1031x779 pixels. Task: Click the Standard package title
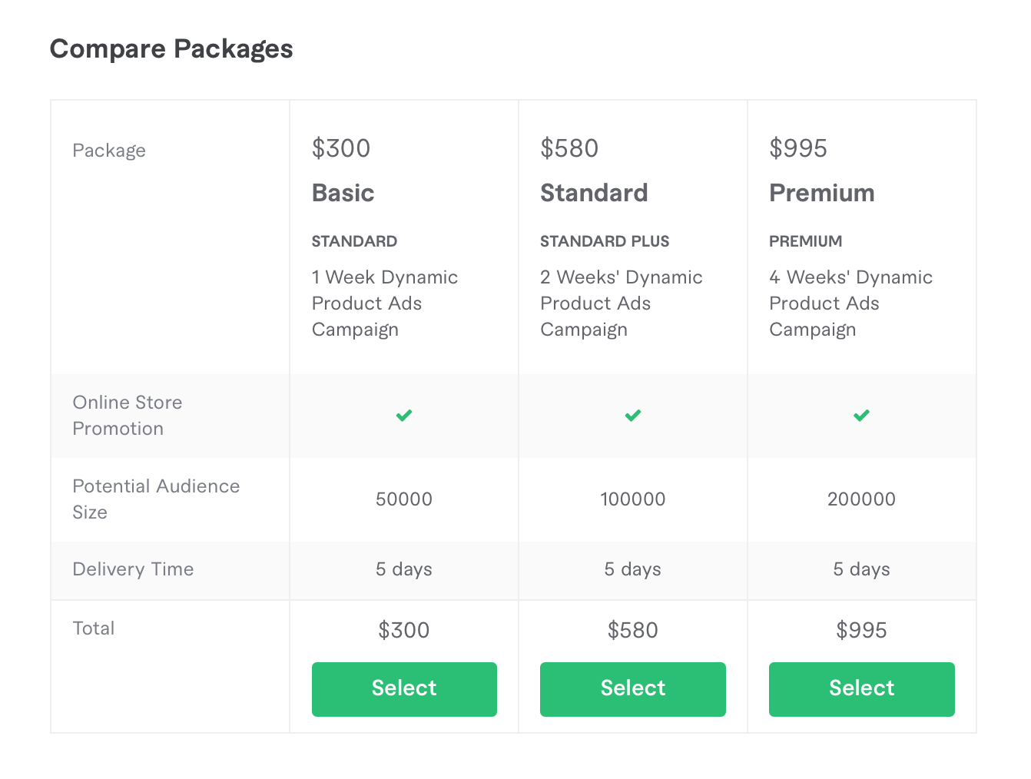594,193
